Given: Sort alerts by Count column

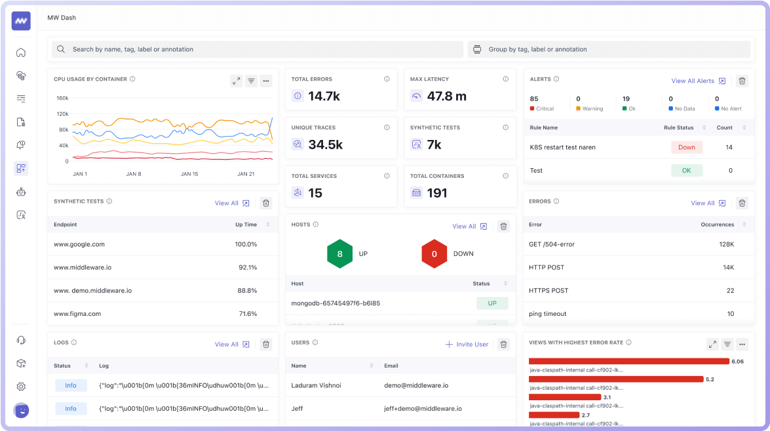Looking at the screenshot, I should click(744, 128).
